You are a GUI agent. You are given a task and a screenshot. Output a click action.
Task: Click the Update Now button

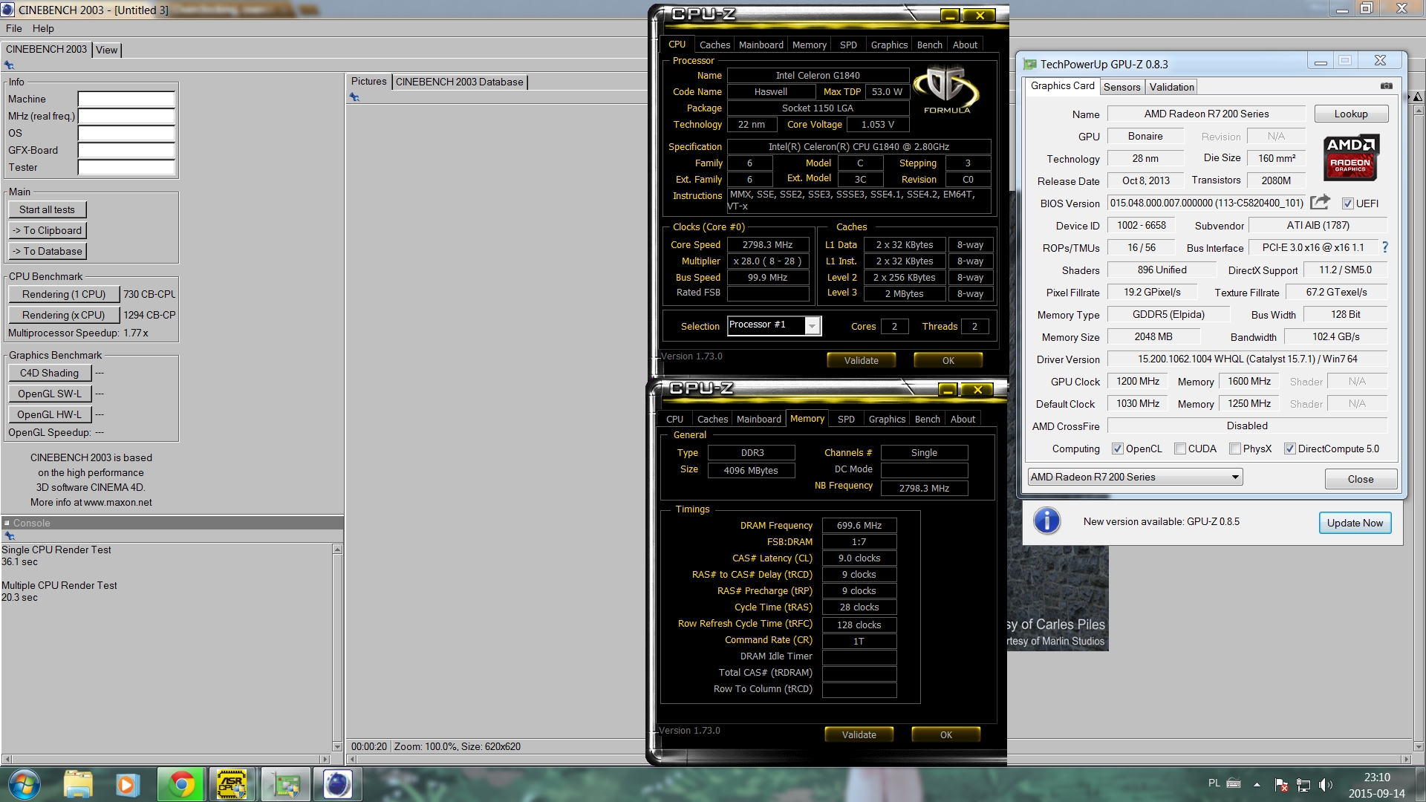pos(1355,523)
